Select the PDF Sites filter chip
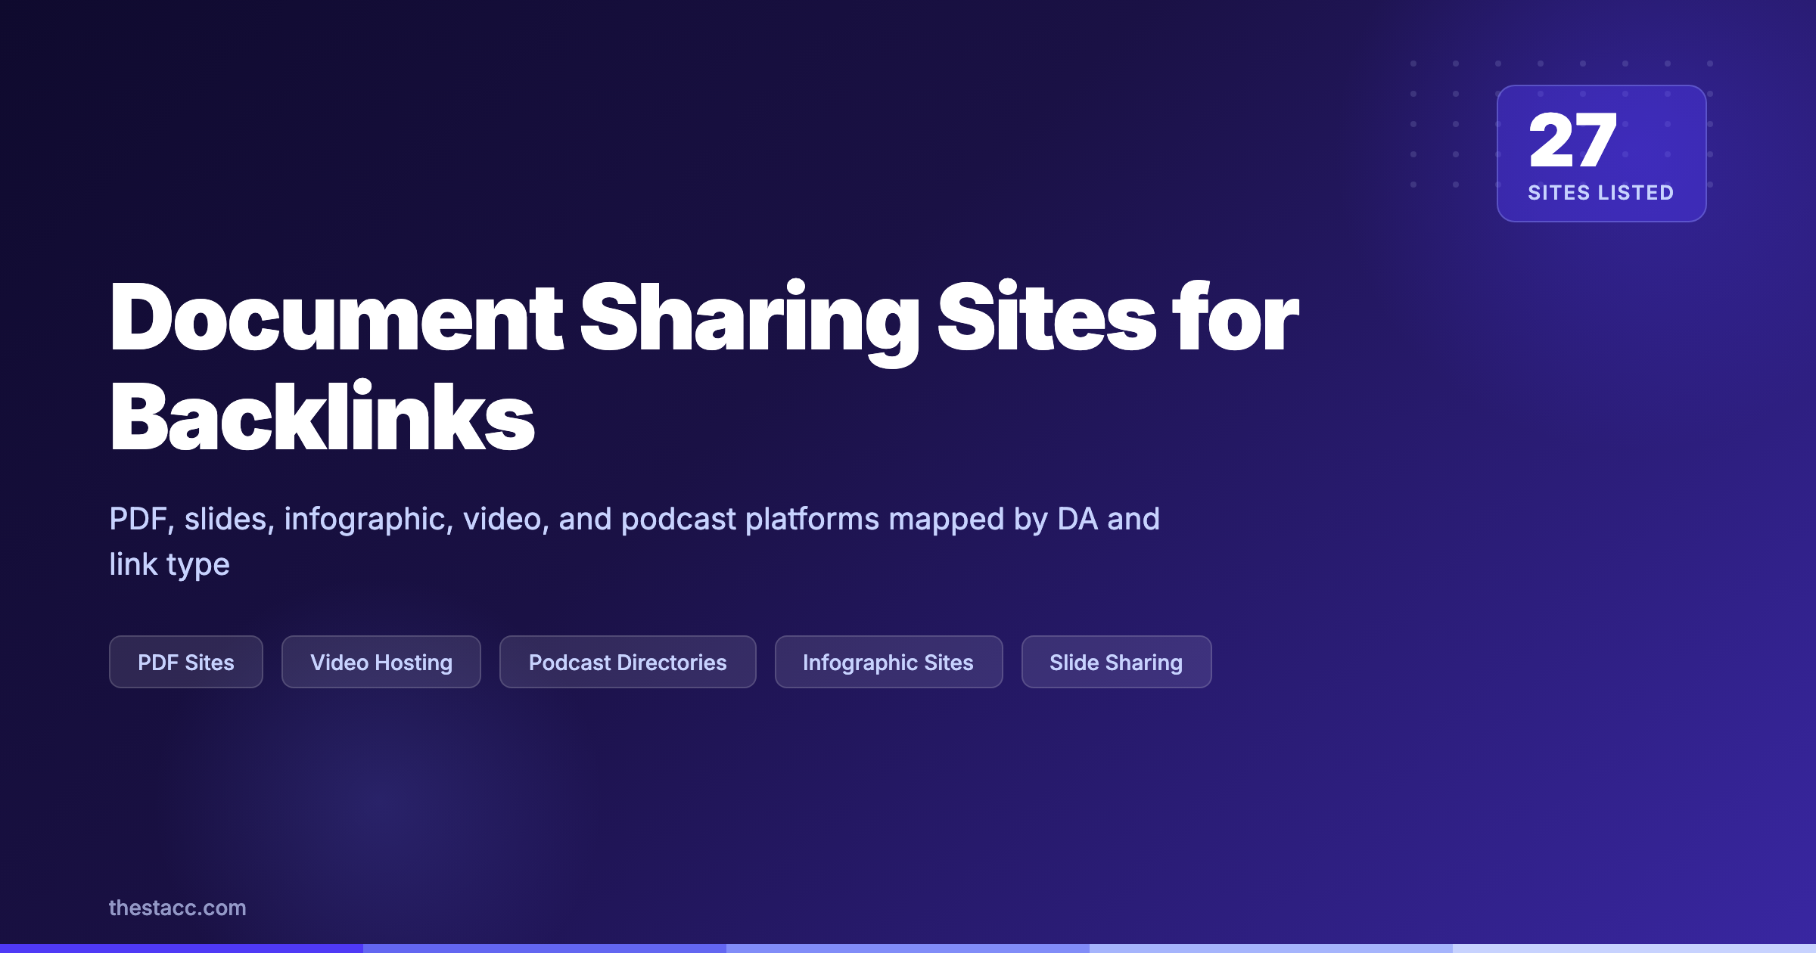 [186, 662]
